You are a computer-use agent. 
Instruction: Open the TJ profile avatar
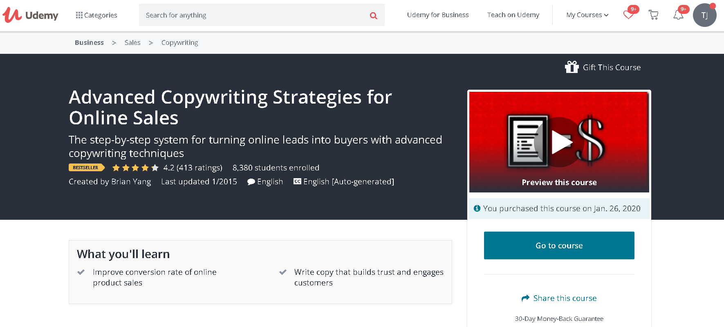pos(704,15)
